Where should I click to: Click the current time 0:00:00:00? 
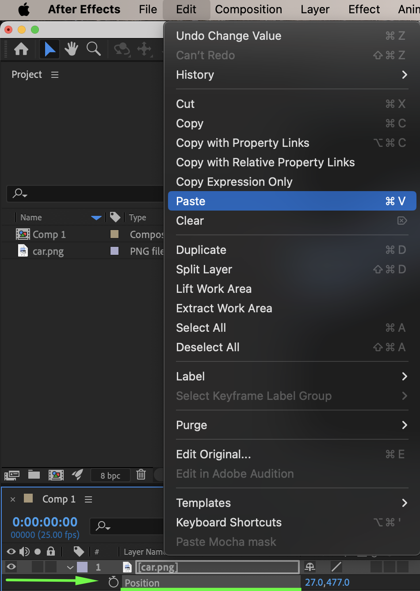(x=45, y=522)
